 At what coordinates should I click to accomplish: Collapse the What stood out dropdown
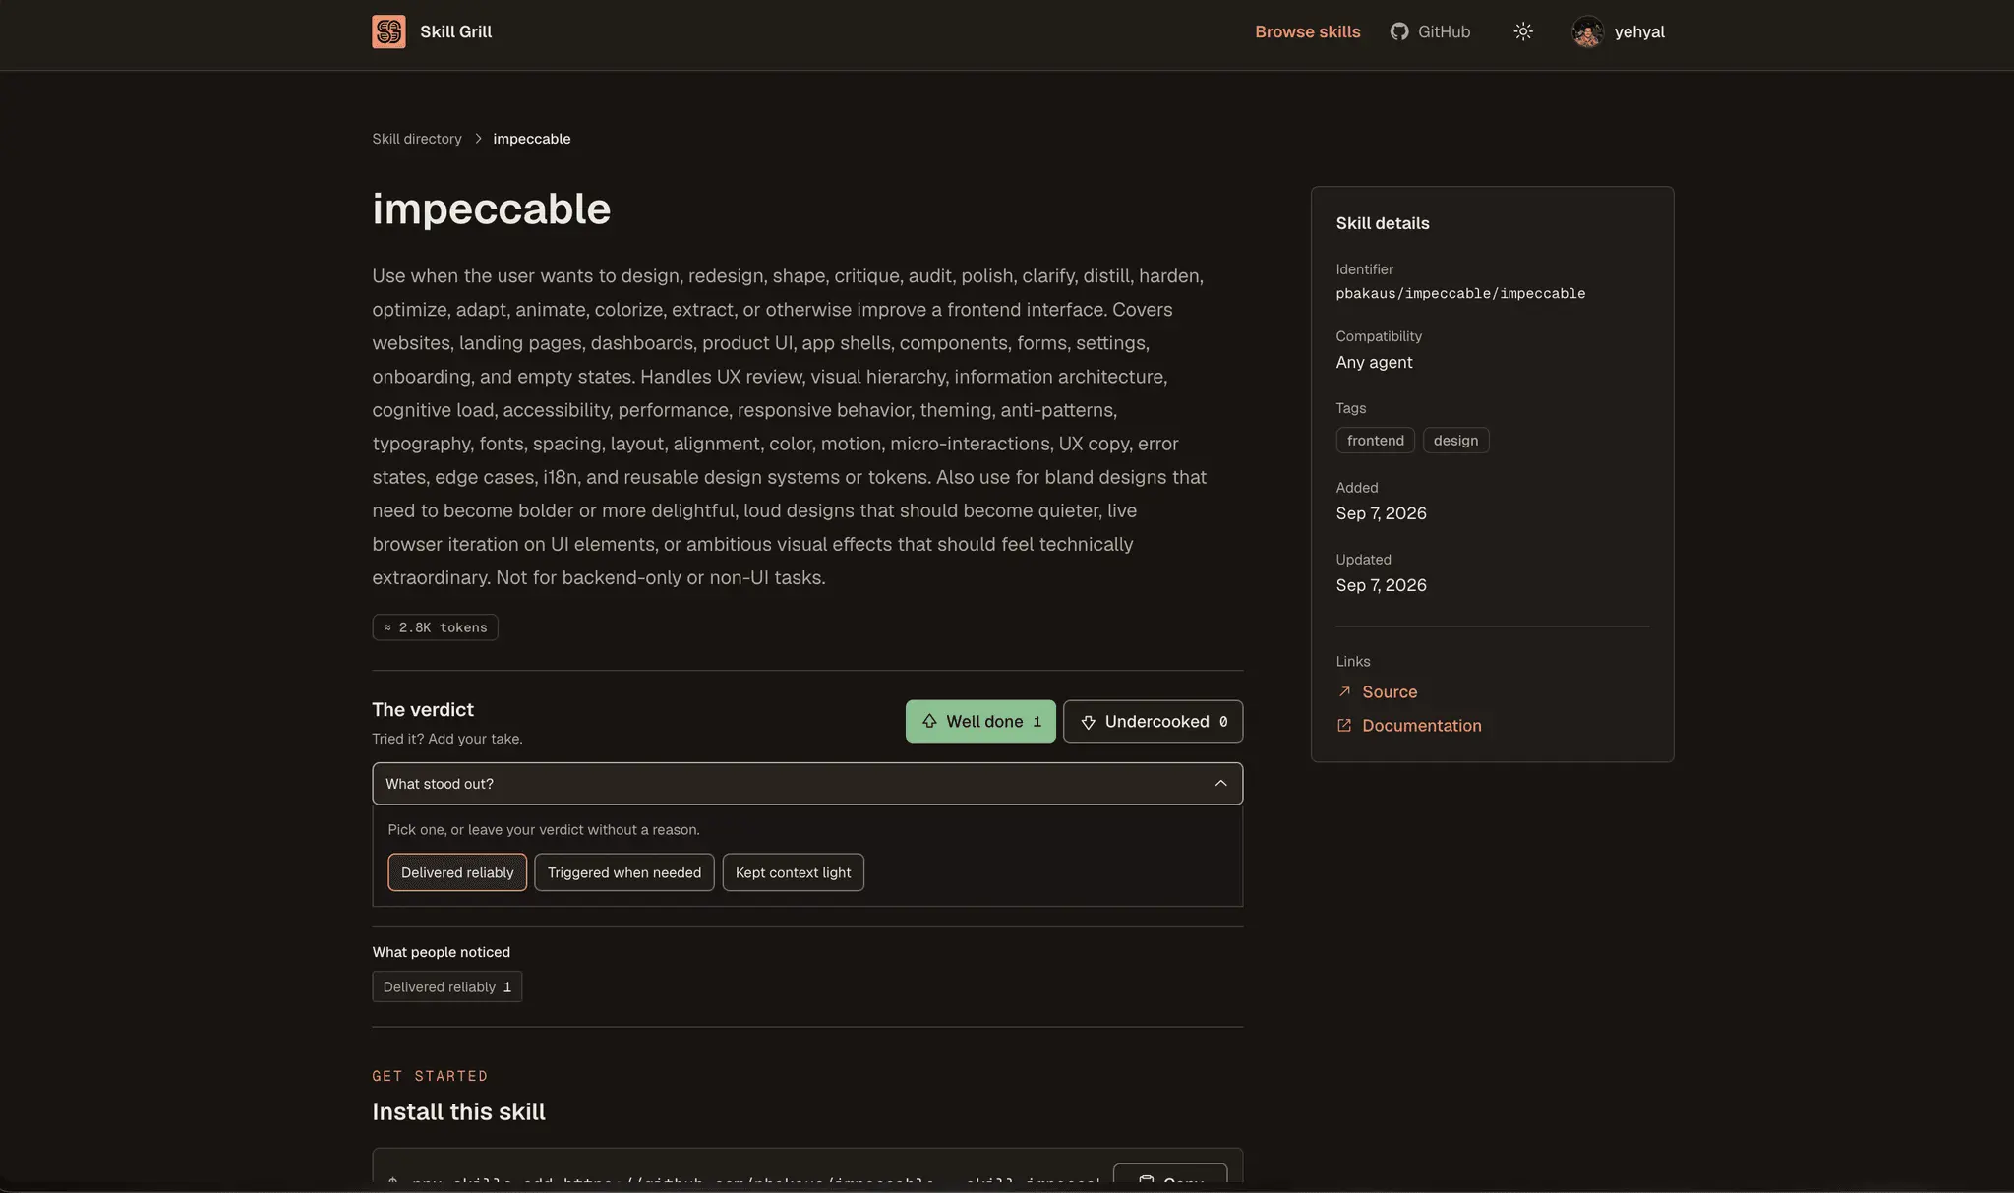point(807,784)
